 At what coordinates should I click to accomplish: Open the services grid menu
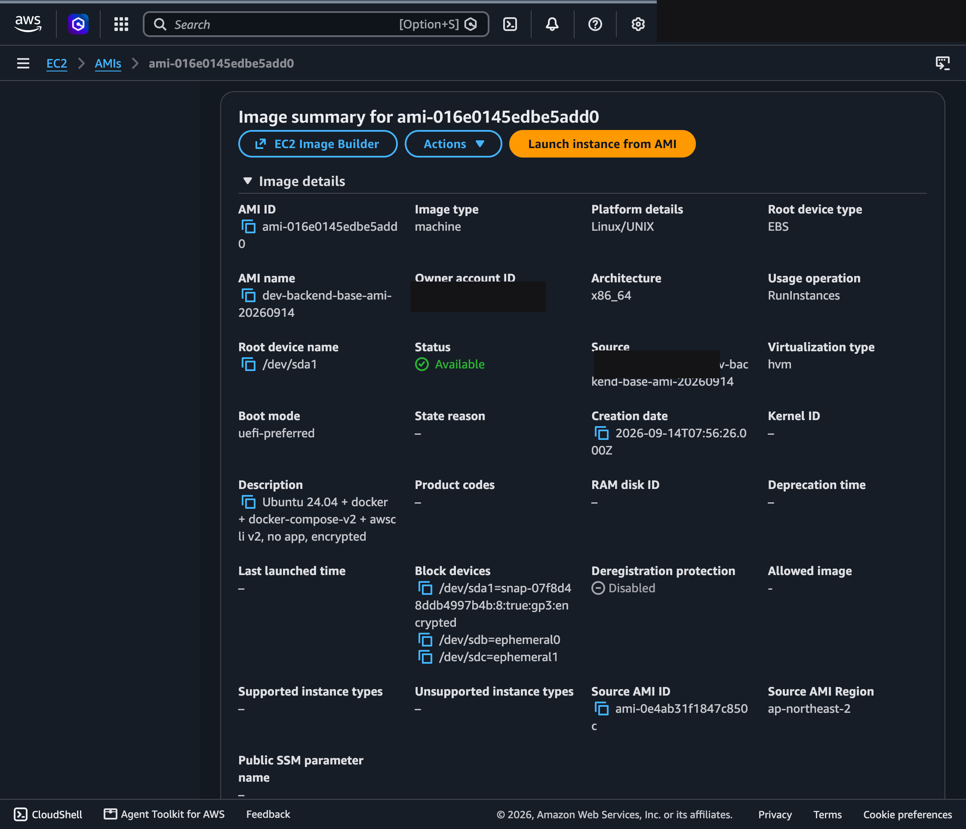(x=121, y=24)
